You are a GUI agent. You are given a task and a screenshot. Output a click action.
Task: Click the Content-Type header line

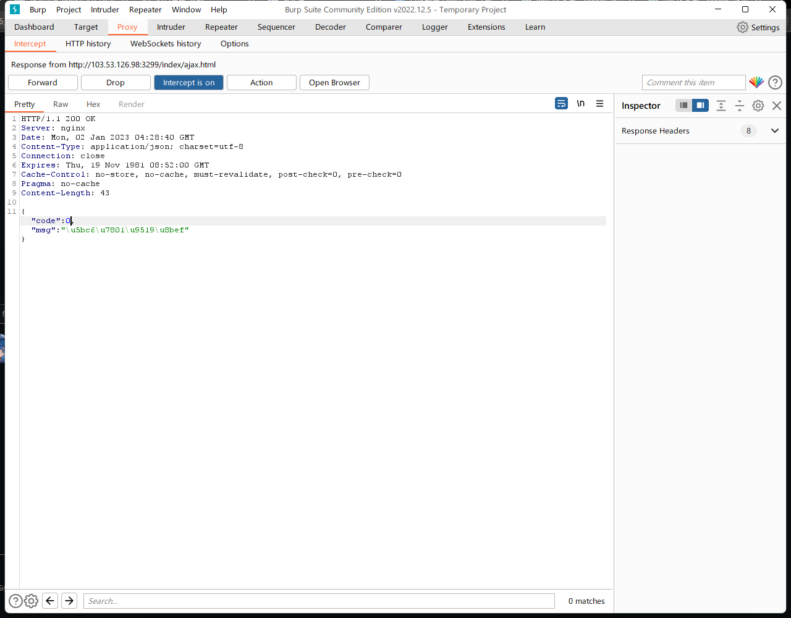point(132,146)
